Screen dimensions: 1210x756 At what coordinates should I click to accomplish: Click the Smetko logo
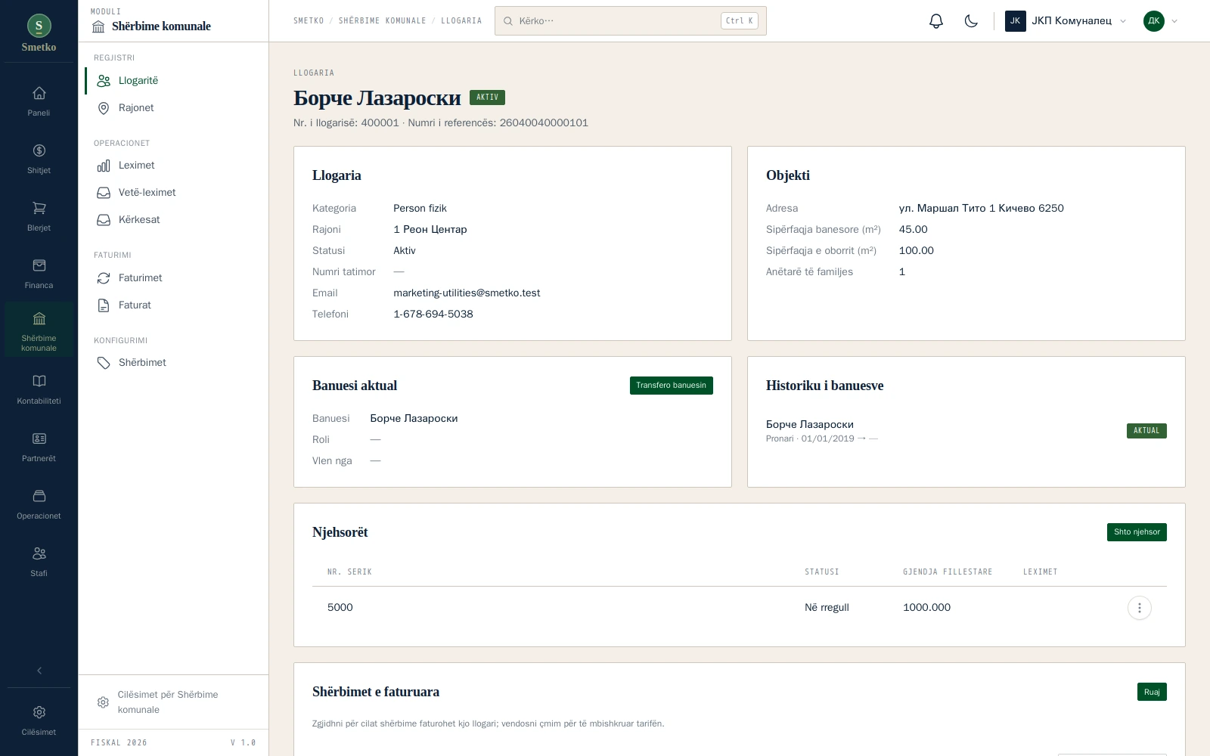coord(39,33)
